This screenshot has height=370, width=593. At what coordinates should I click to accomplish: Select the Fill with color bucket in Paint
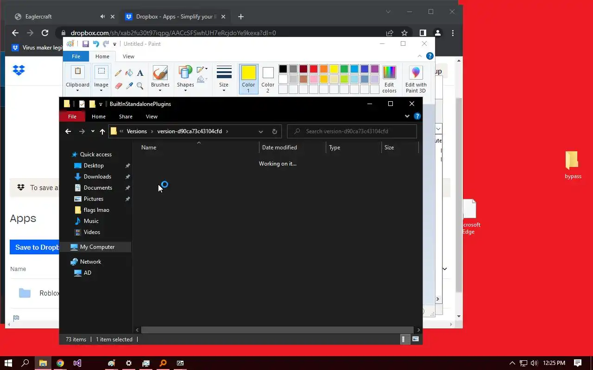coord(129,73)
